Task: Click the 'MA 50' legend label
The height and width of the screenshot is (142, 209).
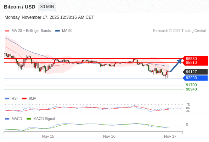Action: (67, 31)
